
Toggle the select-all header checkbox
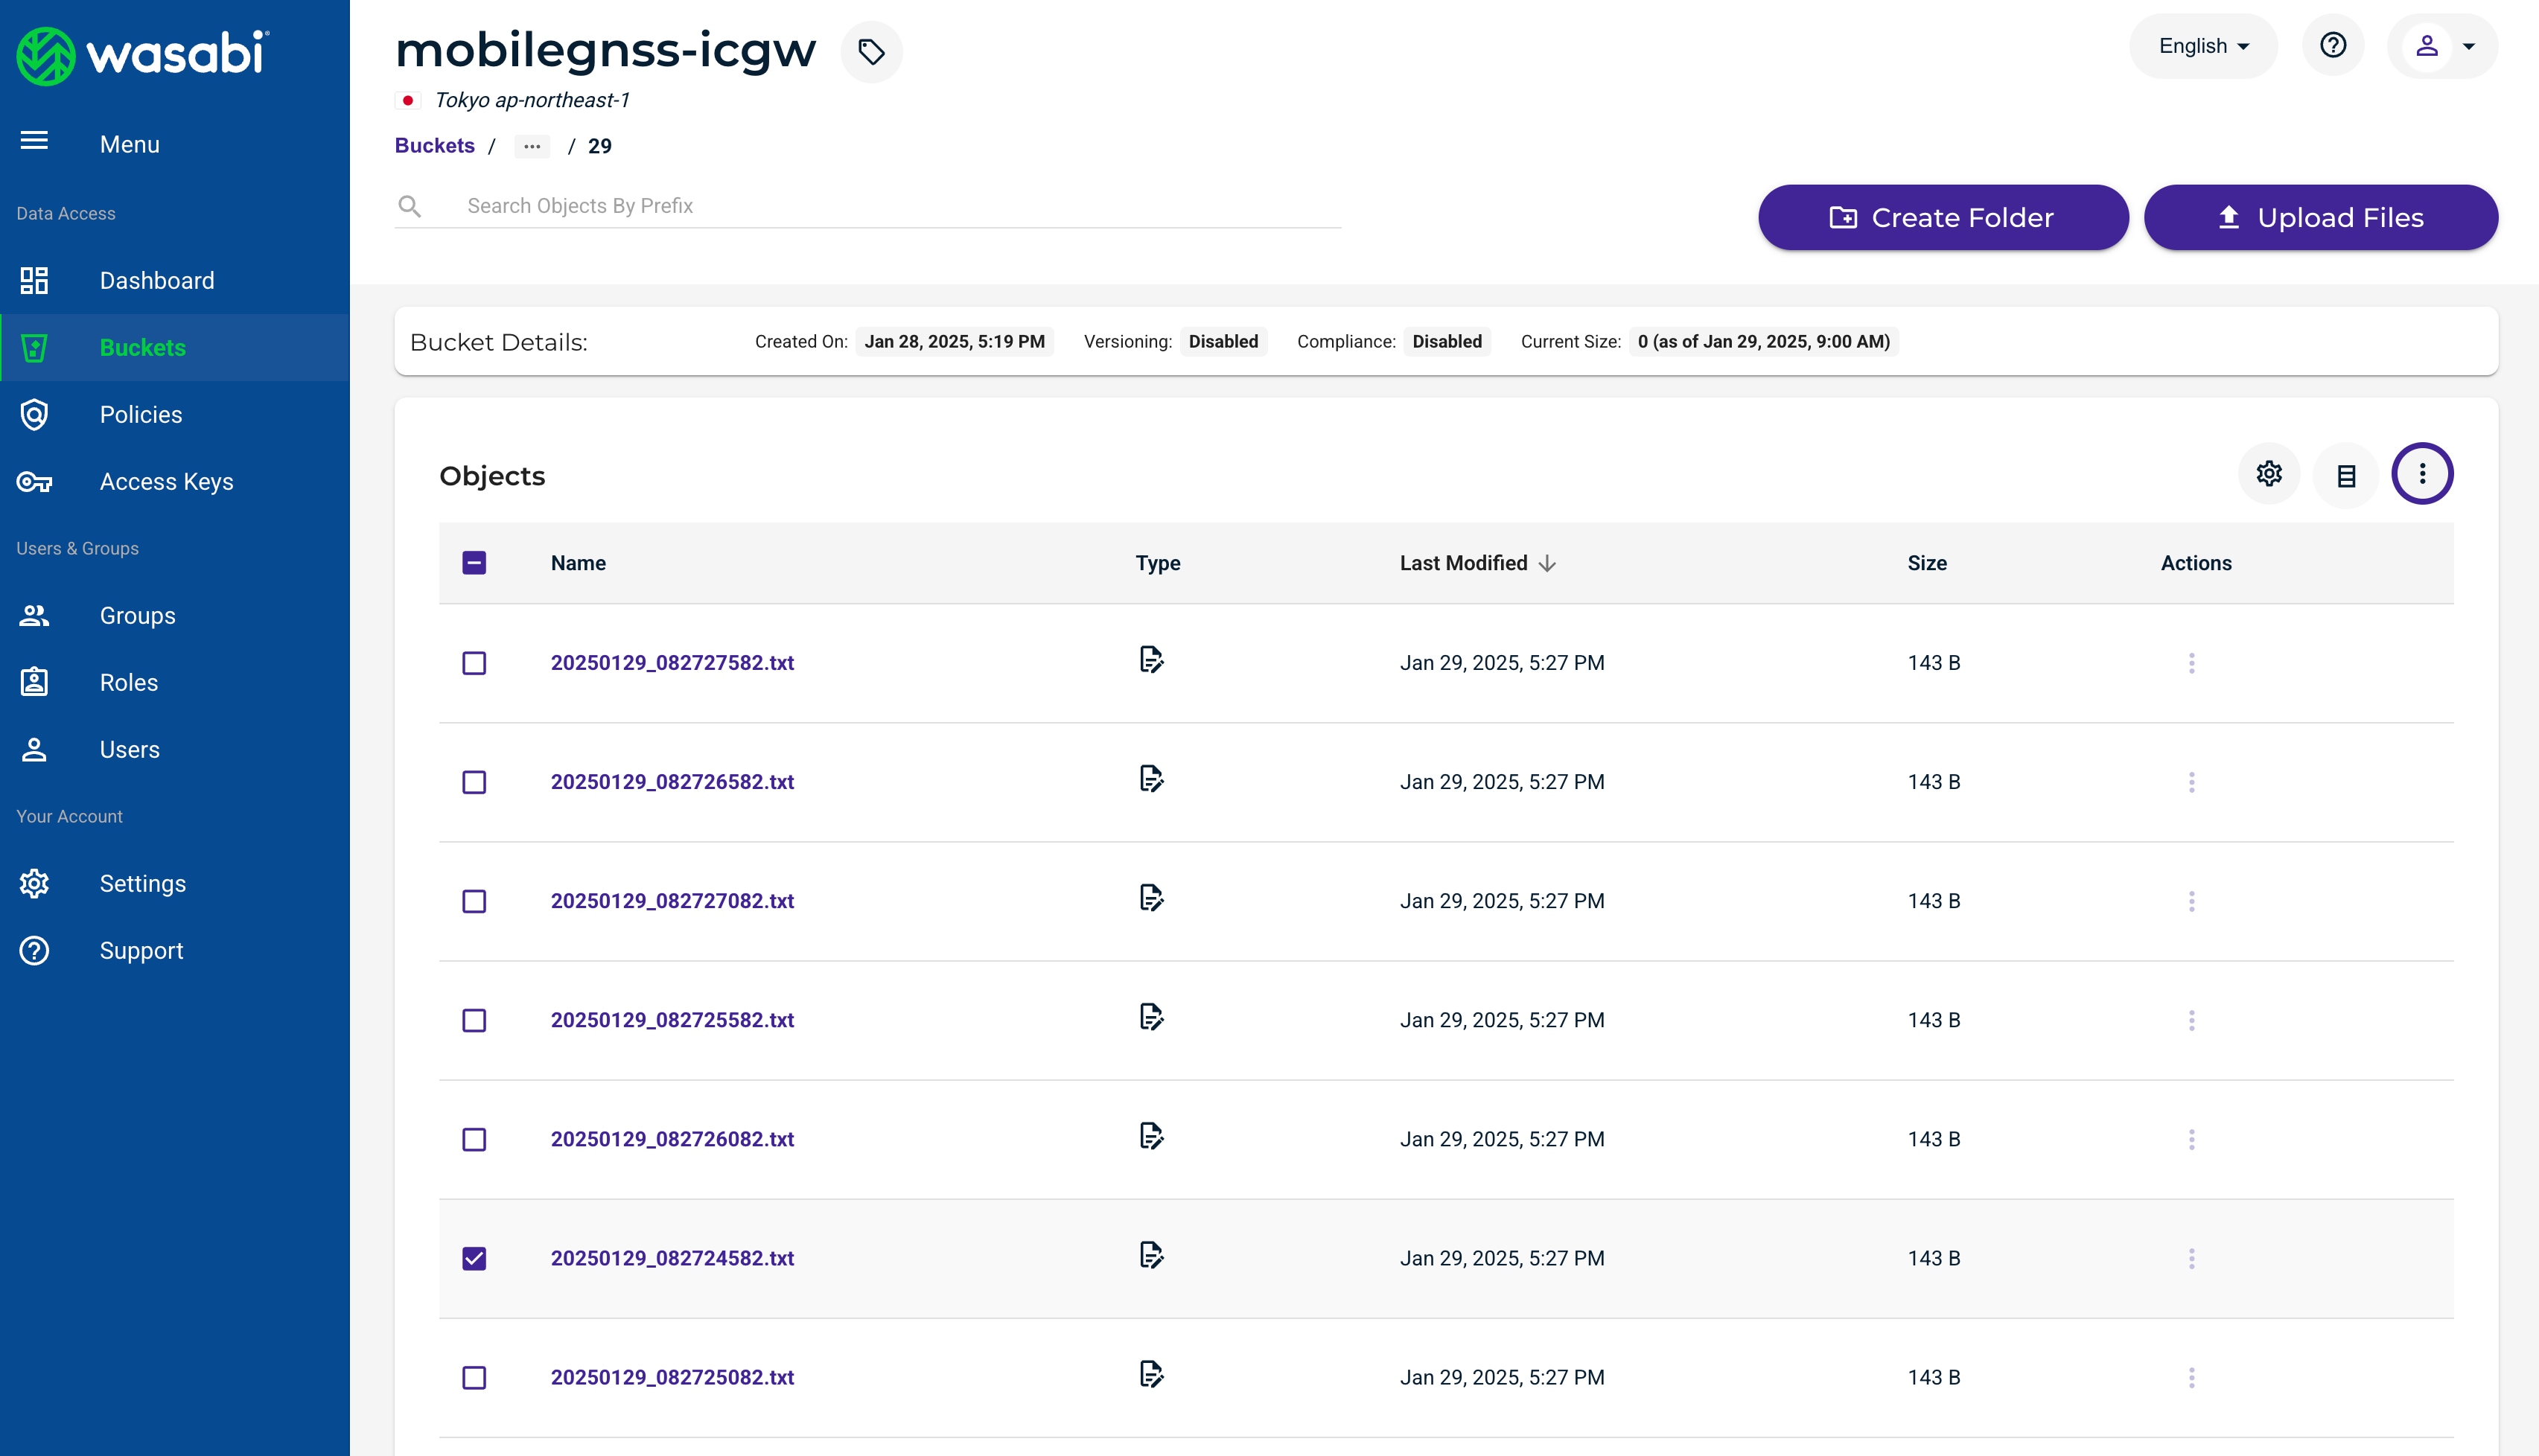tap(474, 563)
